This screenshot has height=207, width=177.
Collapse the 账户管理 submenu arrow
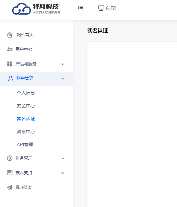63,79
